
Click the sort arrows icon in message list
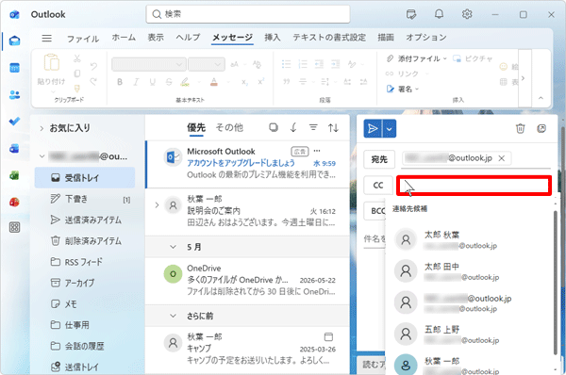(x=333, y=127)
